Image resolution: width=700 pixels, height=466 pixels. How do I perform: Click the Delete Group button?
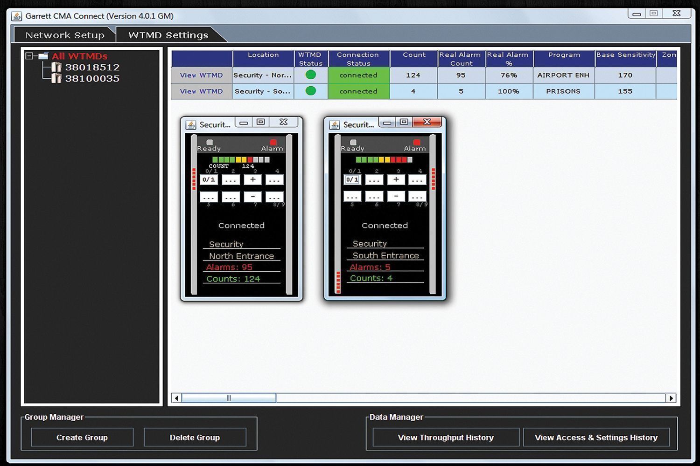point(195,438)
